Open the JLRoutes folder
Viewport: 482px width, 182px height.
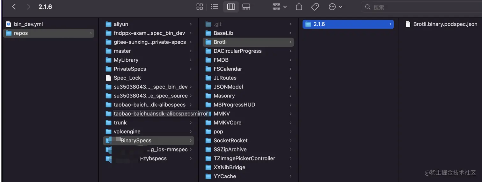click(x=248, y=78)
